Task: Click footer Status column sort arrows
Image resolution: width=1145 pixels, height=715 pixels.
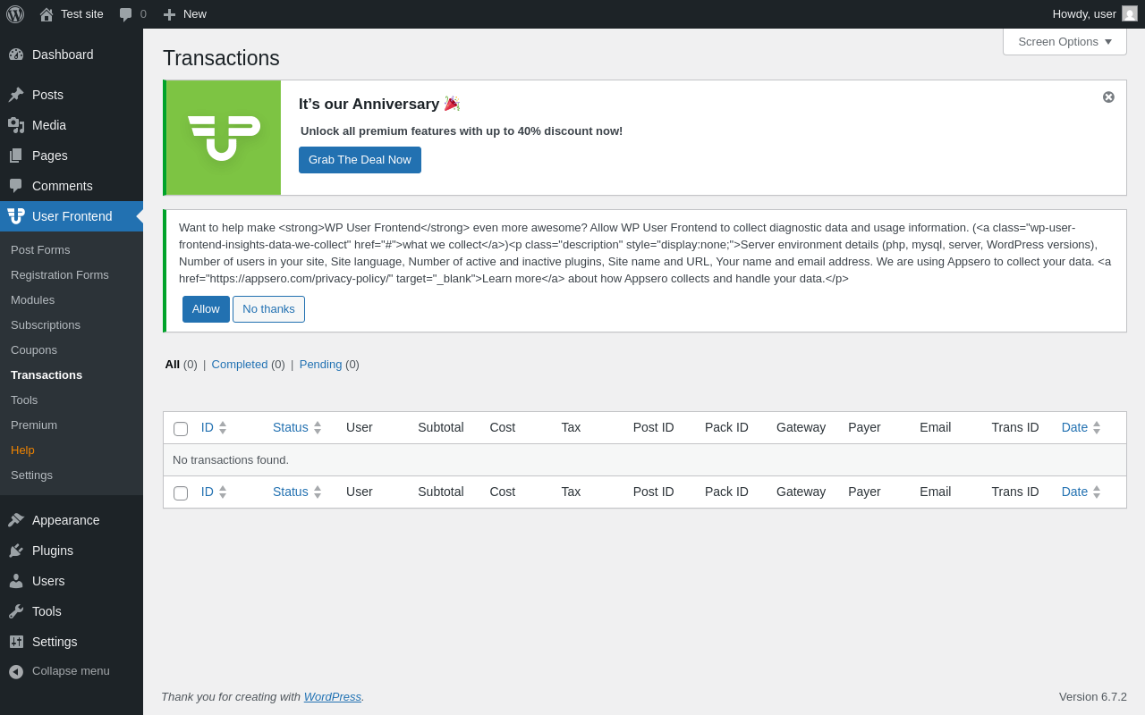Action: tap(318, 492)
